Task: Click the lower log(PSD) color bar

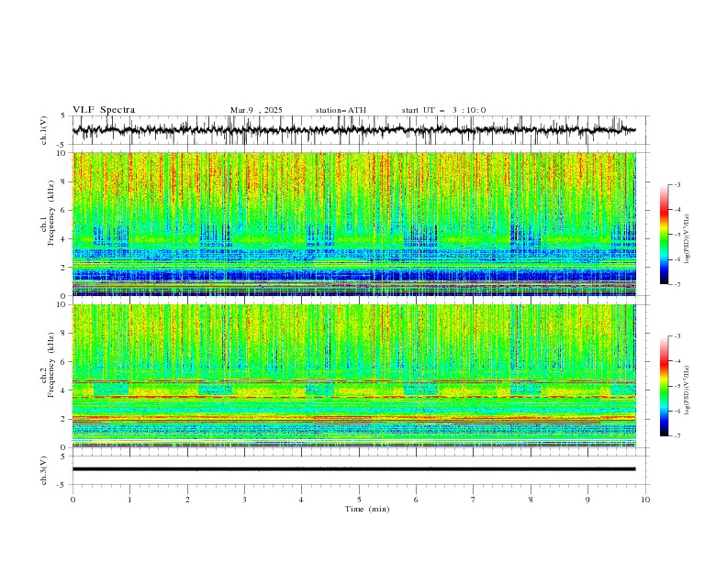Action: tap(664, 386)
